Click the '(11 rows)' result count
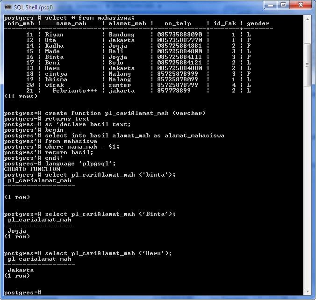316x300 pixels. tap(21, 96)
